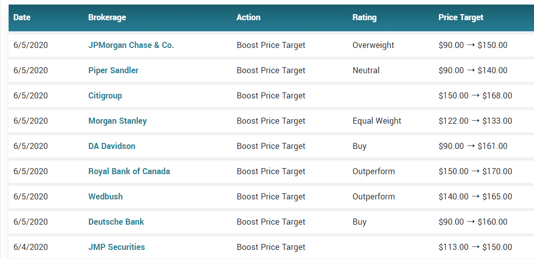This screenshot has height=259, width=534.
Task: Click the Citigroup brokerage link
Action: point(105,95)
